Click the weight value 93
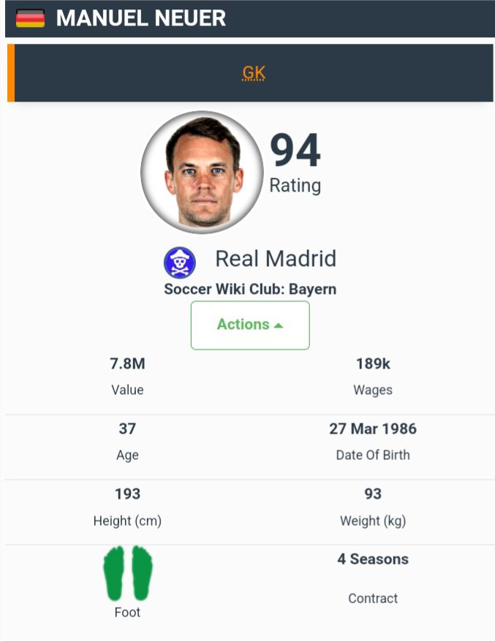This screenshot has width=495, height=642. [x=373, y=494]
